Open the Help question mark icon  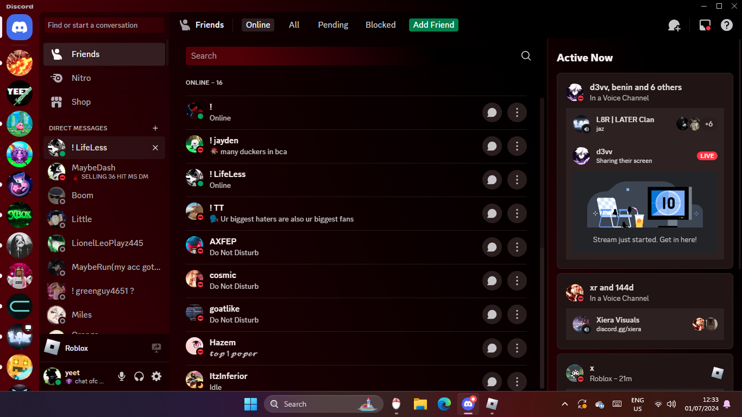coord(727,25)
